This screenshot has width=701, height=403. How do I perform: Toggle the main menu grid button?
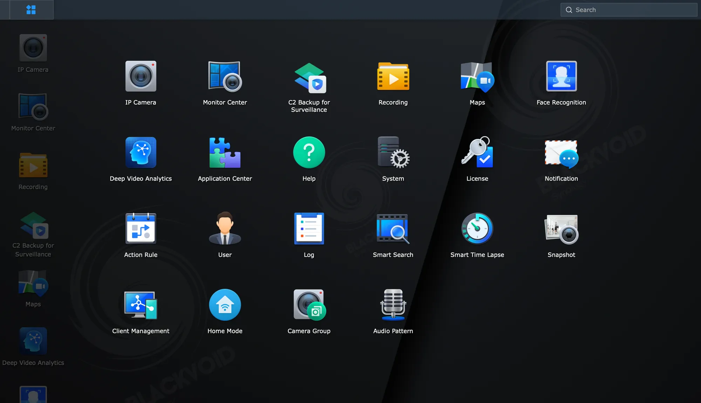31,10
